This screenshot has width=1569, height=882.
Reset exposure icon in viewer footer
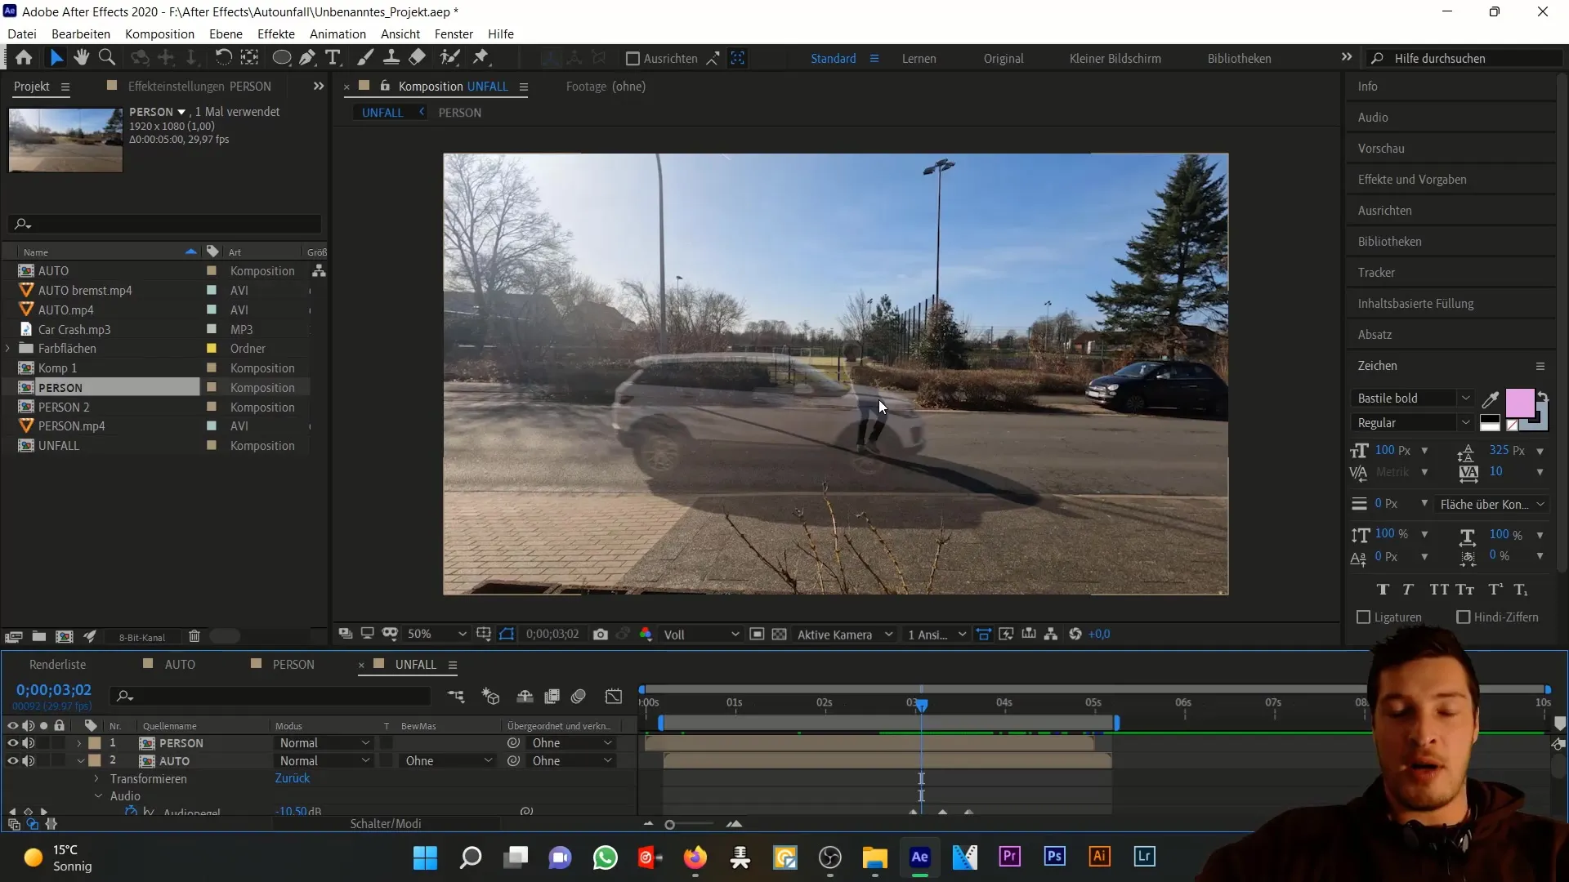1075,635
